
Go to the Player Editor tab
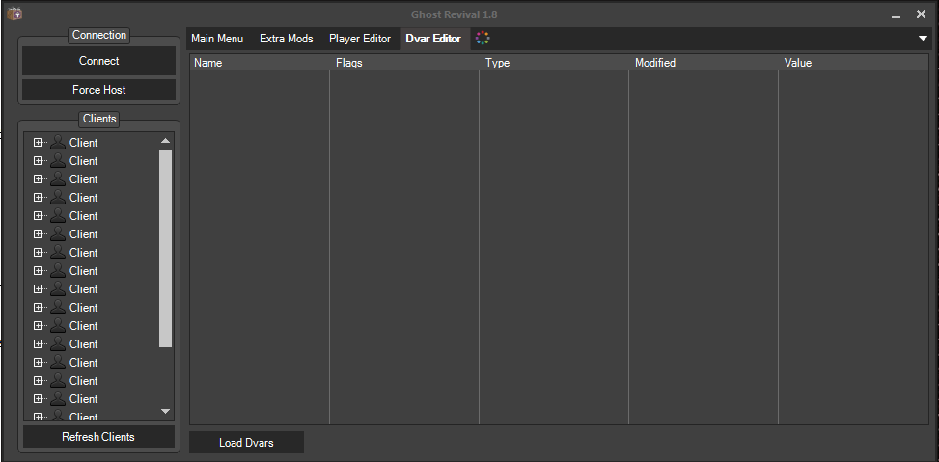click(x=360, y=39)
